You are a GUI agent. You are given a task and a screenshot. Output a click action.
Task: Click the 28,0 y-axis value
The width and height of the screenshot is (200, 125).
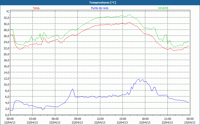click(6, 30)
